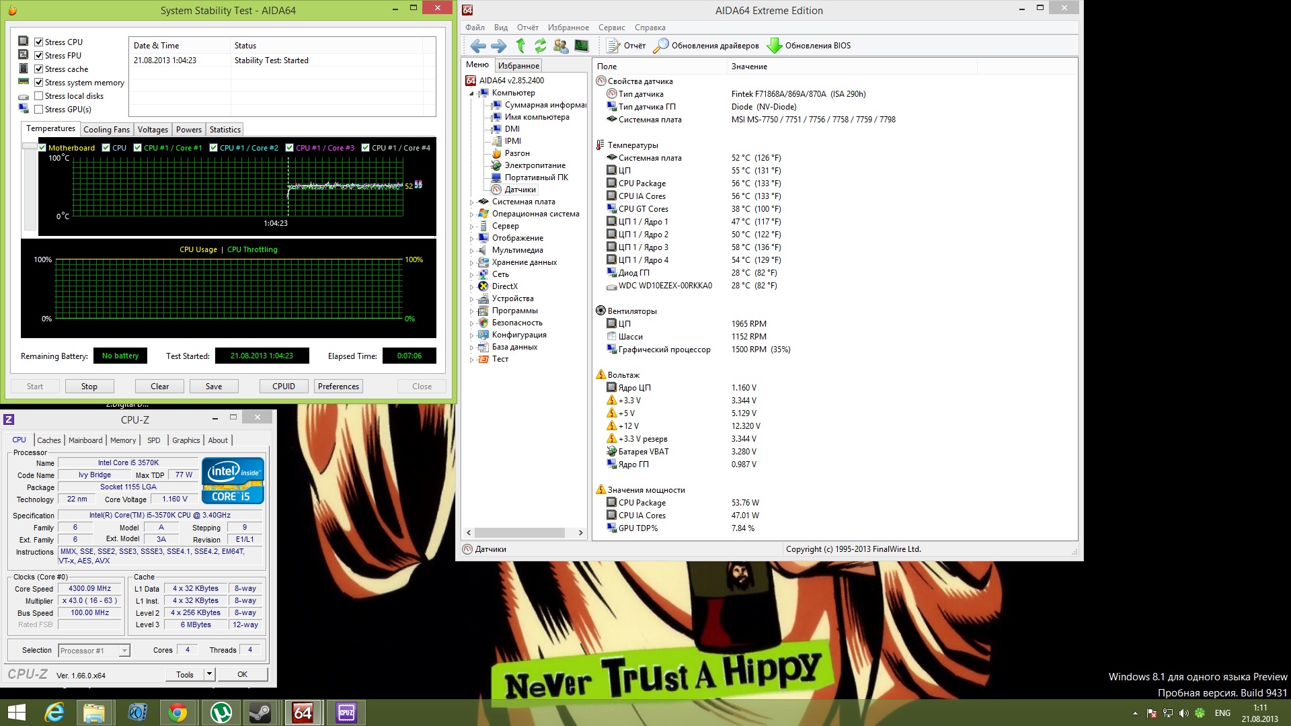Expand the Отображение tree node

pyautogui.click(x=471, y=239)
